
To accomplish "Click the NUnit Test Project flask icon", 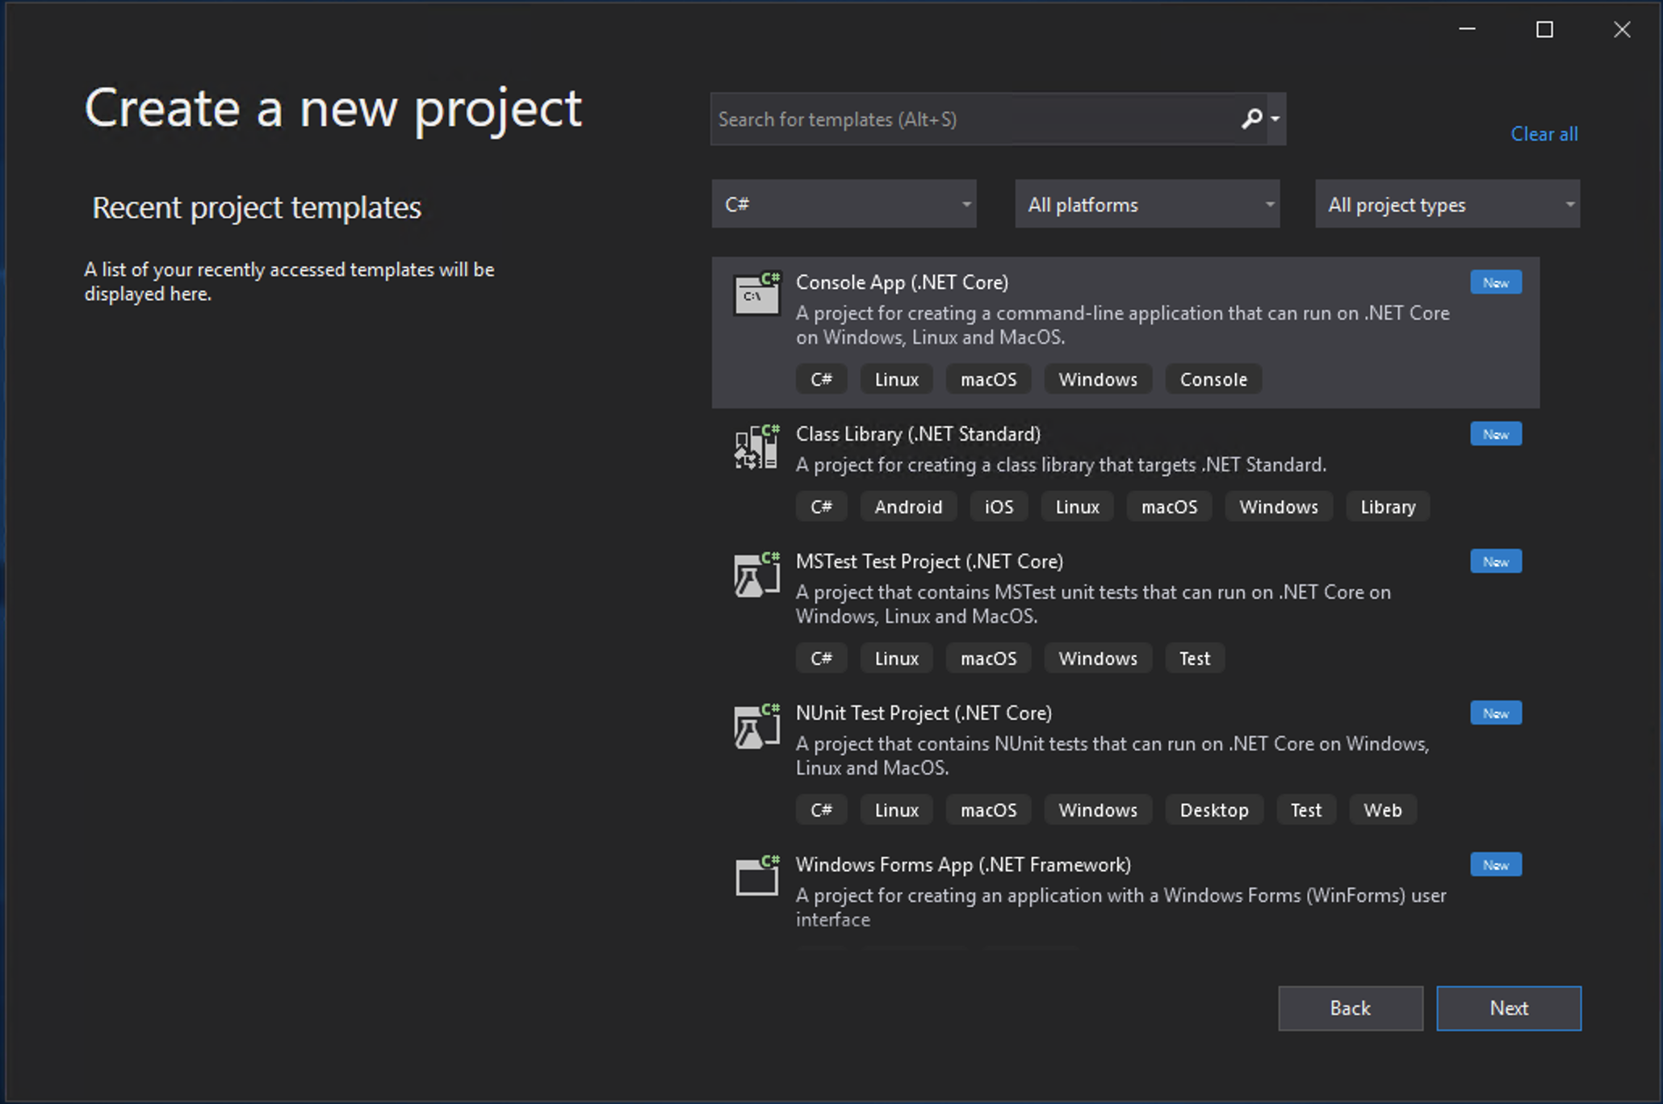I will [x=756, y=726].
